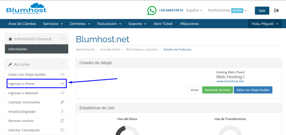The height and width of the screenshot is (135, 286).
Task: Choose Ingresar a cPanel action
Action: coord(37,84)
